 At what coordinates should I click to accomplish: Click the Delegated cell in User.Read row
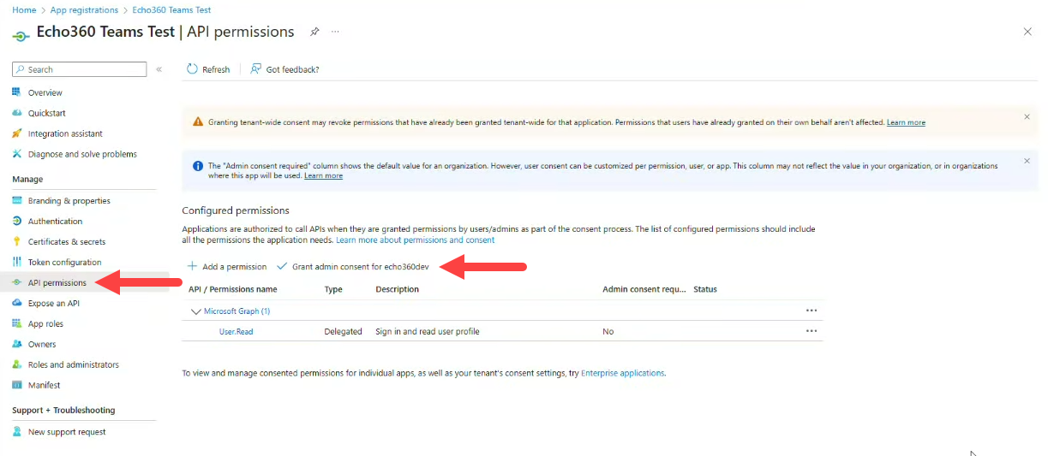pyautogui.click(x=343, y=331)
